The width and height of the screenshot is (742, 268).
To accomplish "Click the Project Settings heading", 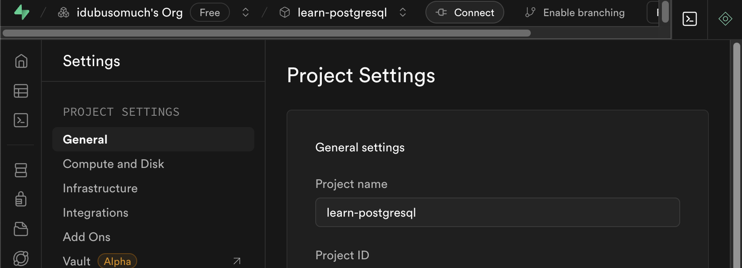I will [361, 75].
